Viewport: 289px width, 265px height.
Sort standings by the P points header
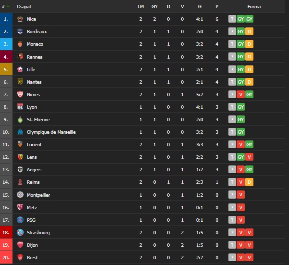[217, 7]
